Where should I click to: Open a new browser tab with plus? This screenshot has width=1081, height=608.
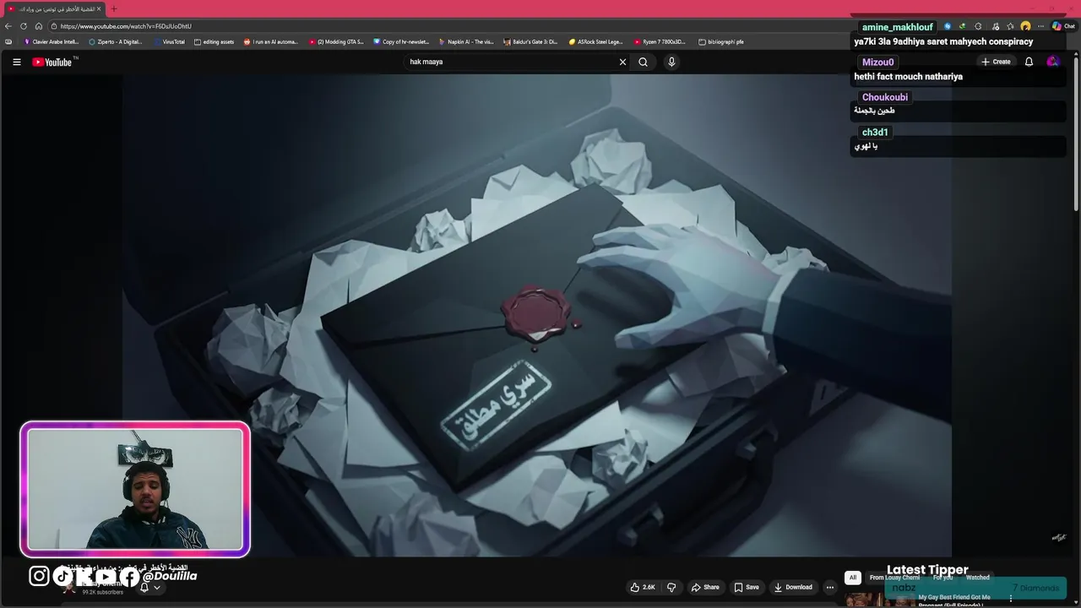pyautogui.click(x=114, y=9)
